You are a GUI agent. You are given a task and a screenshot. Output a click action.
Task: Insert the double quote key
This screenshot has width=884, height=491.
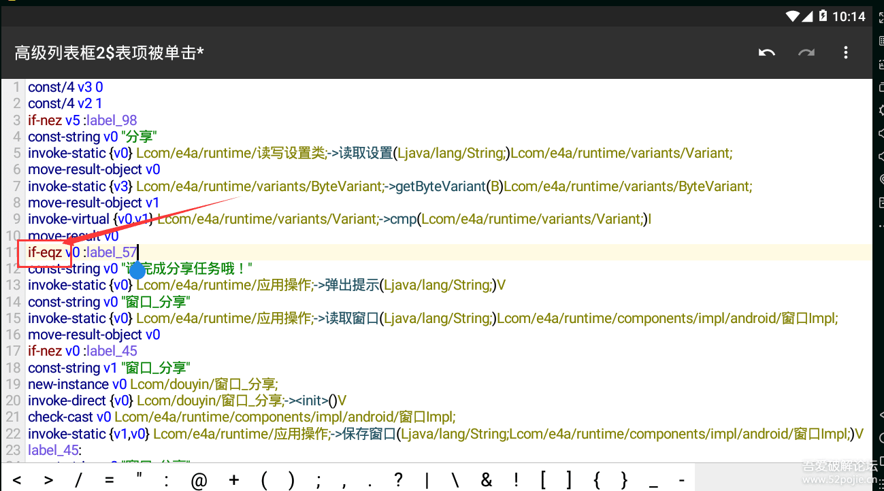139,476
